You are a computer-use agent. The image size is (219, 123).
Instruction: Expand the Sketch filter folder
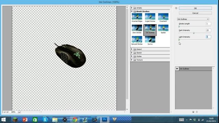(x=131, y=53)
